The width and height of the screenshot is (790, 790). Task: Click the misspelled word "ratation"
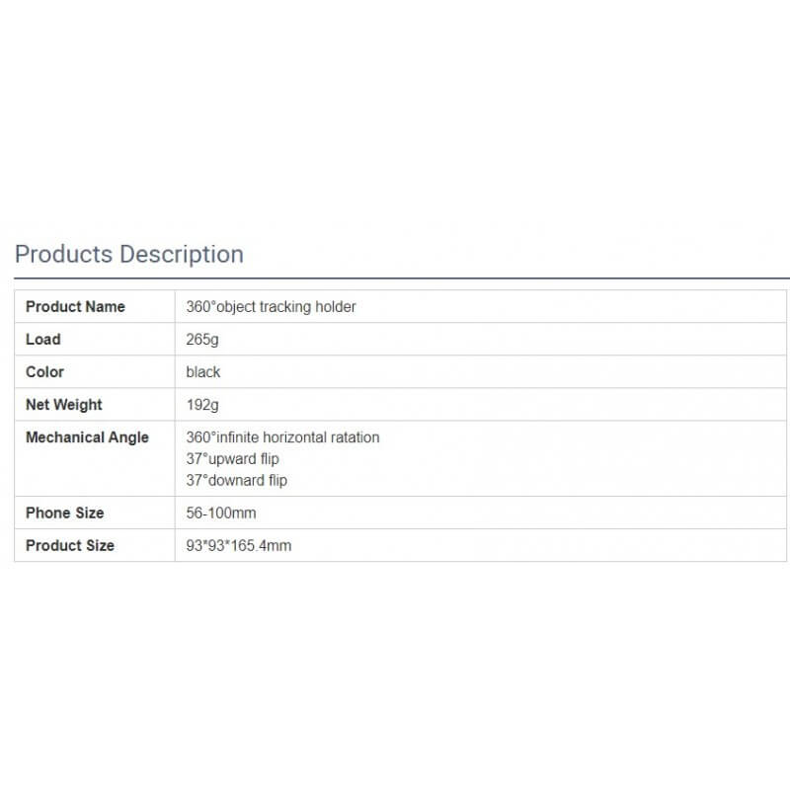tap(355, 436)
